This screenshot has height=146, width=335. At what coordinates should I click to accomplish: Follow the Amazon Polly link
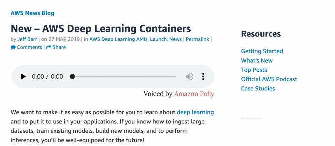click(194, 94)
